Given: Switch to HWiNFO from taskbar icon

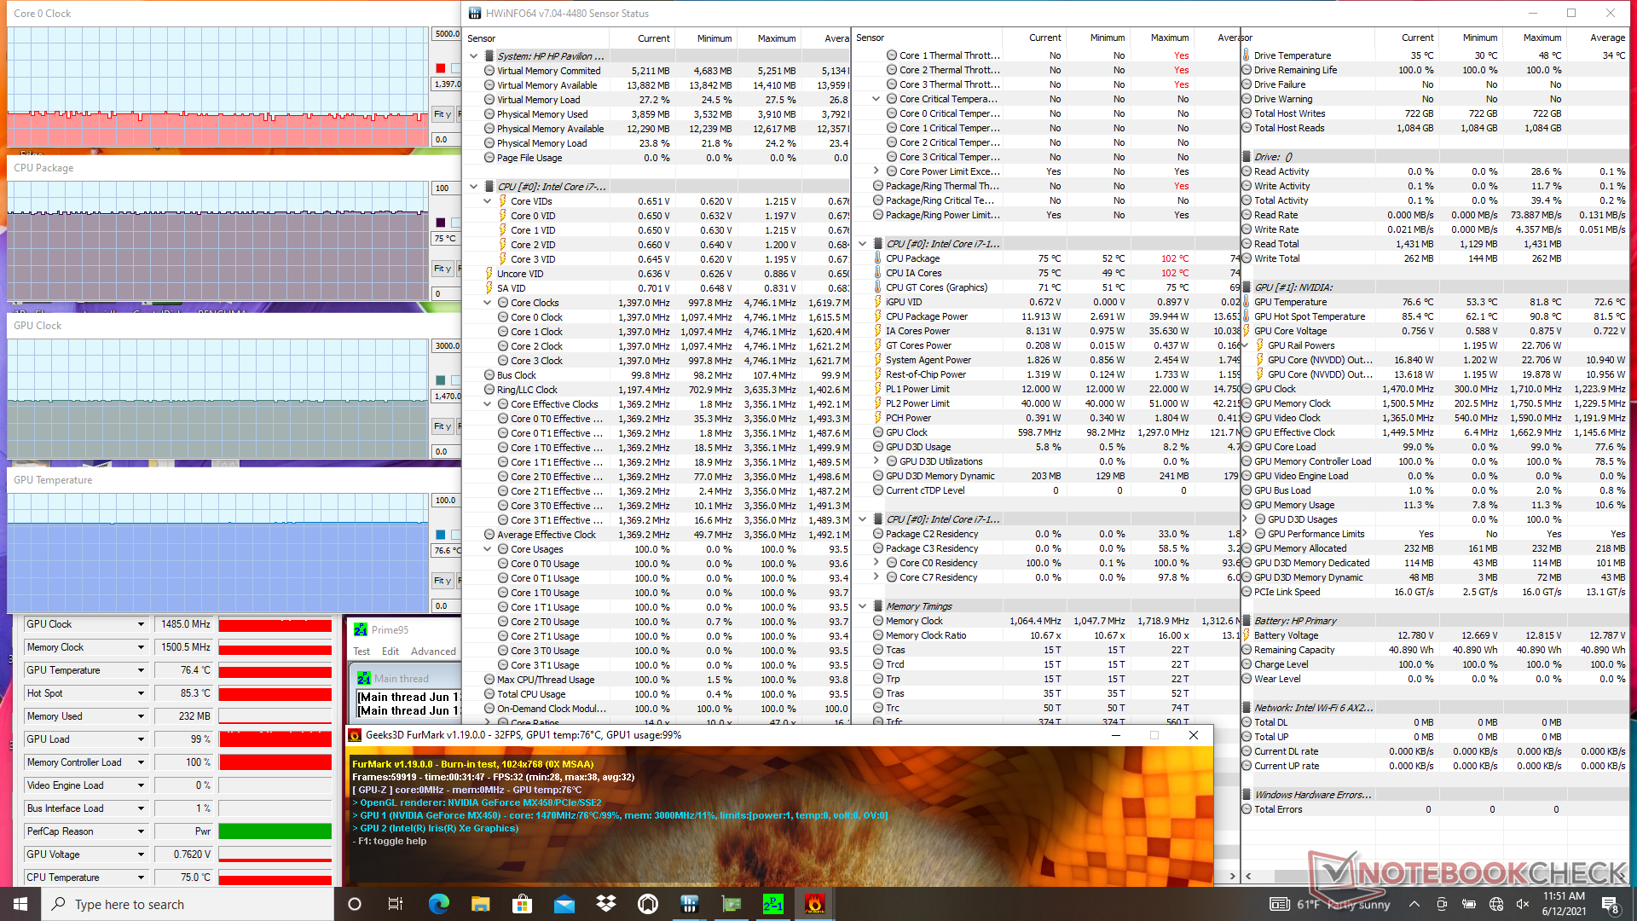Looking at the screenshot, I should pyautogui.click(x=690, y=904).
